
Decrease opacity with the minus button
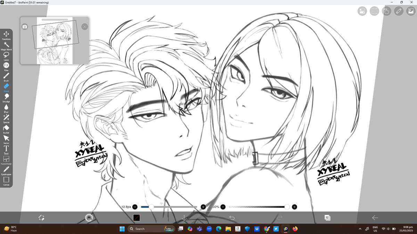223,207
